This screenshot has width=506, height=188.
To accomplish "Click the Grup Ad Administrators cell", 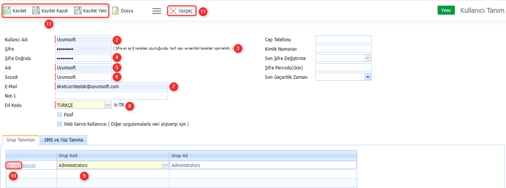I will [263, 165].
